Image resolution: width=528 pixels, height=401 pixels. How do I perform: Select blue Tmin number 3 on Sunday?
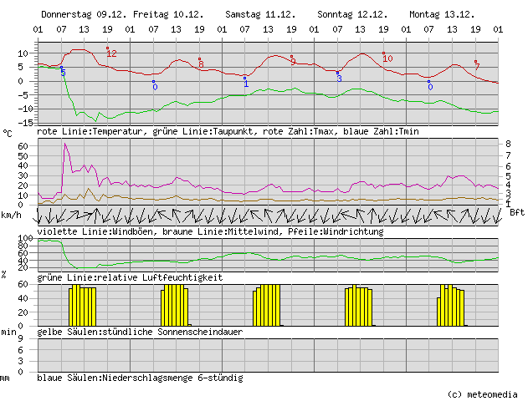point(339,78)
